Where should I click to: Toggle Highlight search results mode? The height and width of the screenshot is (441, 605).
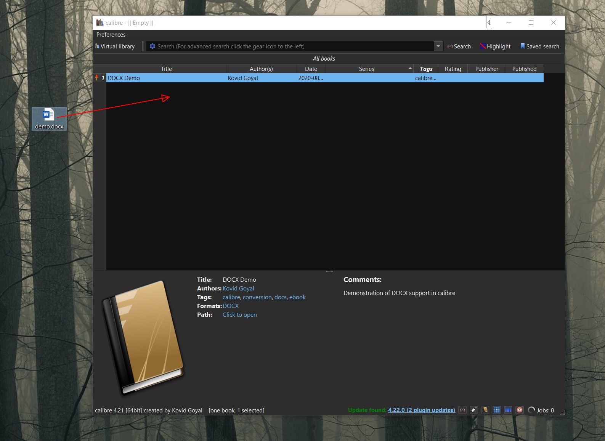495,47
